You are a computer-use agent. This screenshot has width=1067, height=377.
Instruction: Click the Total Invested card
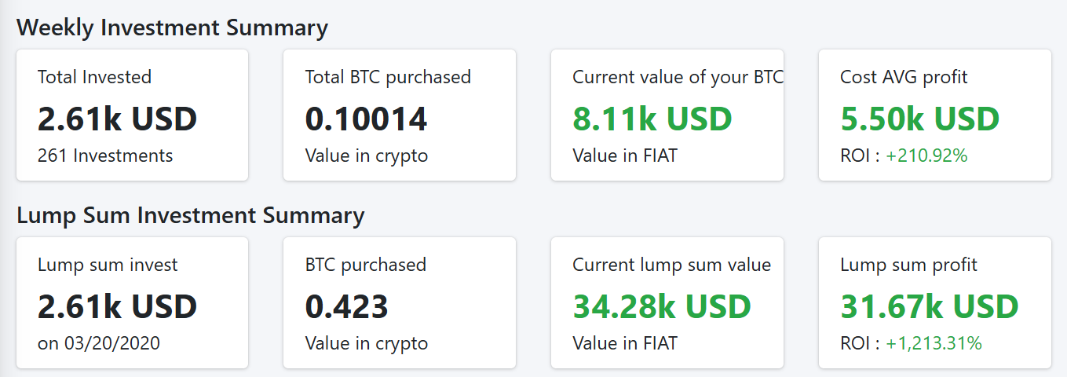coord(132,115)
